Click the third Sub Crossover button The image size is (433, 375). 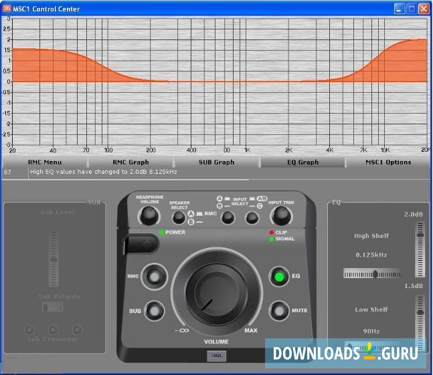coord(77,329)
